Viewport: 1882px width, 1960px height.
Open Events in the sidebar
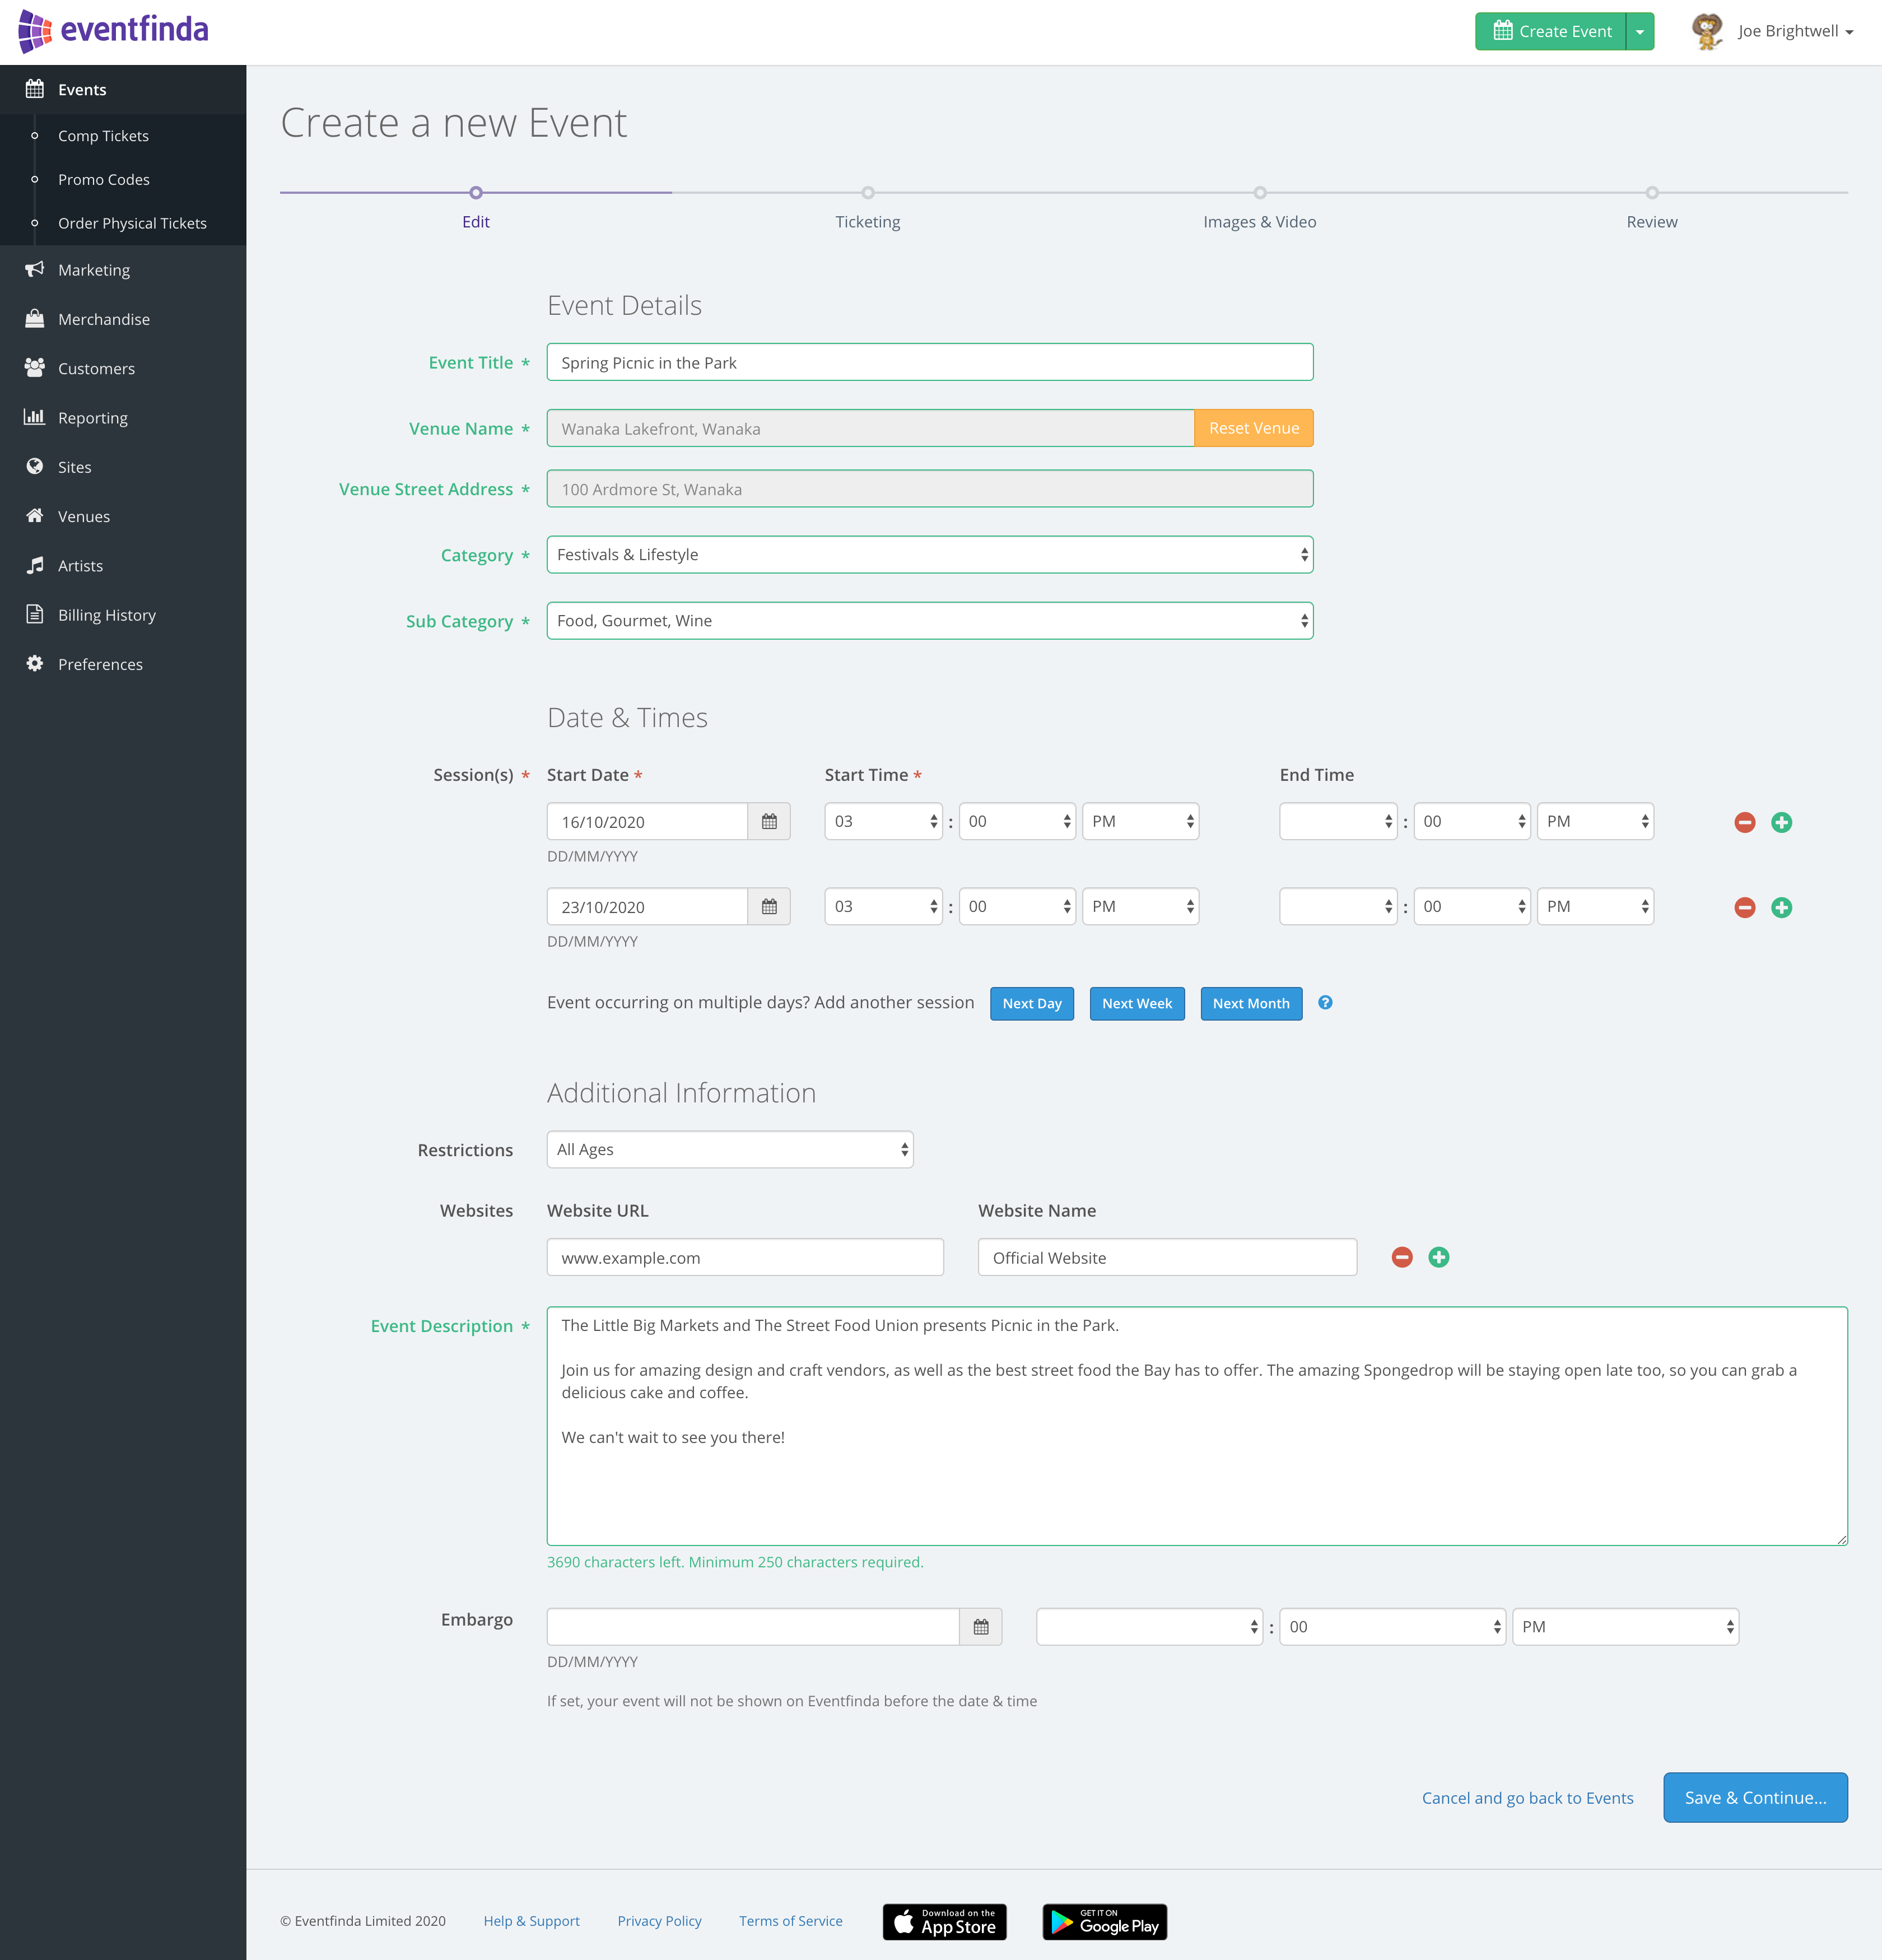(x=123, y=90)
